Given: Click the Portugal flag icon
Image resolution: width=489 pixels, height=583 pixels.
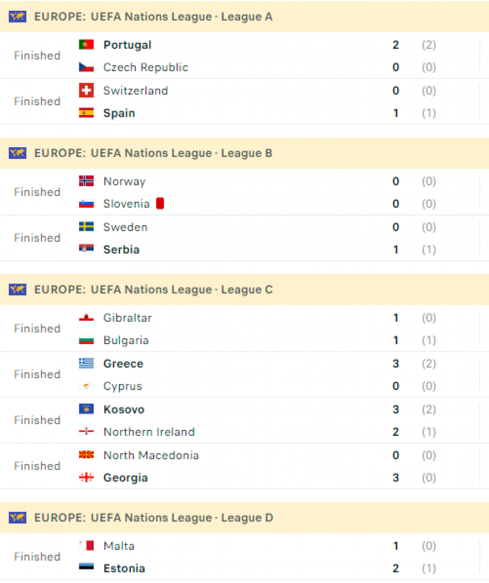Looking at the screenshot, I should point(86,45).
